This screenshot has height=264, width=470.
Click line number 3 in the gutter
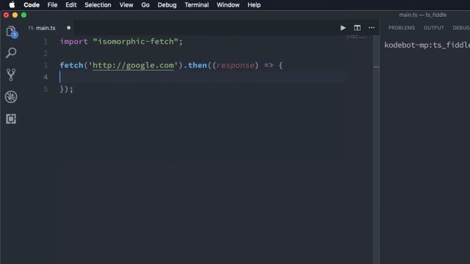point(46,65)
